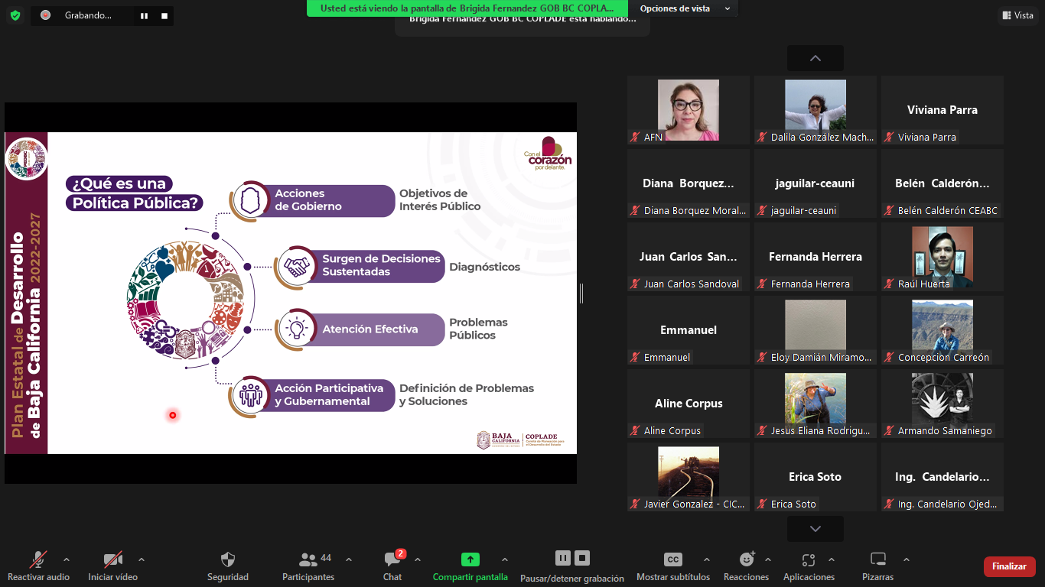The width and height of the screenshot is (1045, 587).
Task: Expand audio options arrow beside Reactivar audio
Action: tap(67, 559)
